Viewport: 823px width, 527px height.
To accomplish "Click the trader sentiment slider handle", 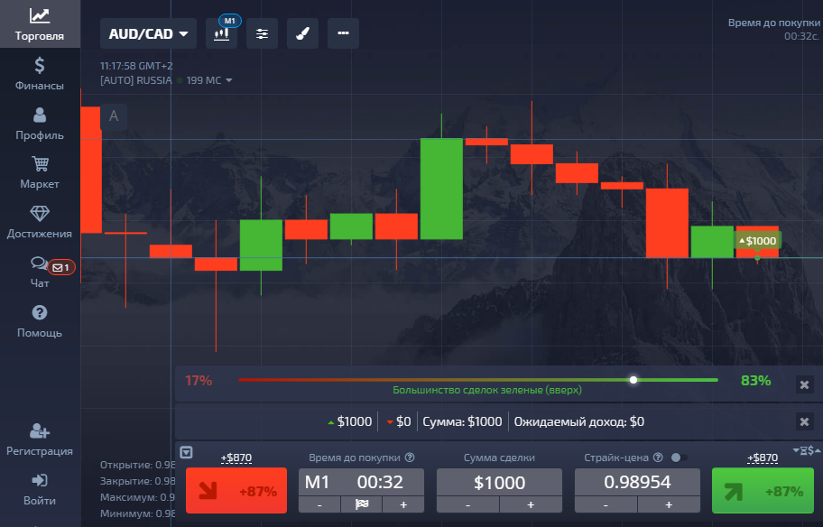I will point(633,380).
